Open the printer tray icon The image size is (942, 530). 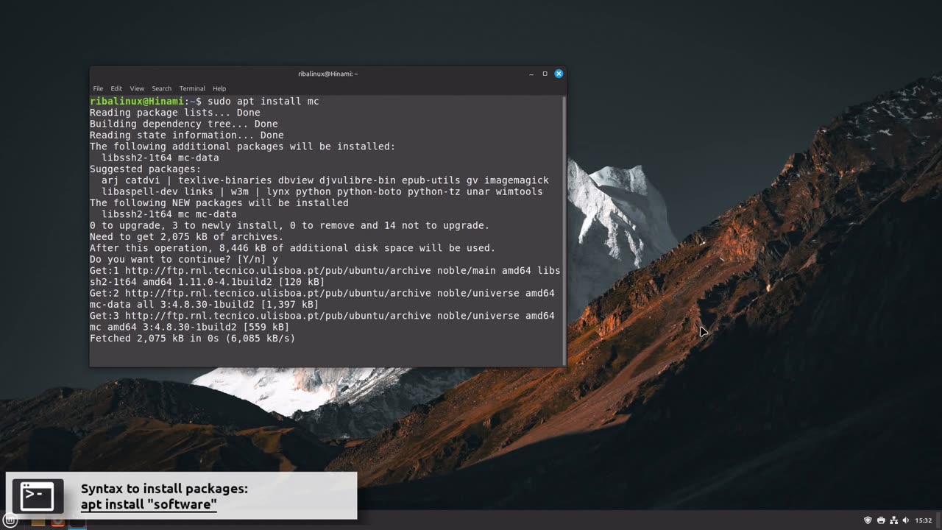coord(881,520)
